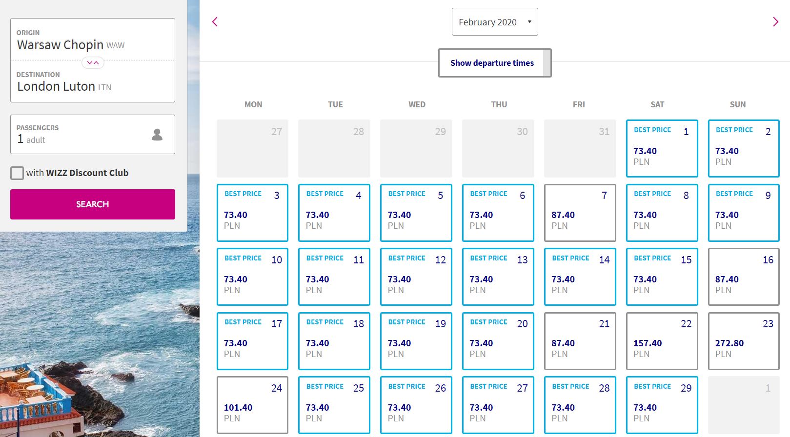Image resolution: width=790 pixels, height=437 pixels.
Task: Enable the WIZZ Discount Club checkbox
Action: (17, 173)
